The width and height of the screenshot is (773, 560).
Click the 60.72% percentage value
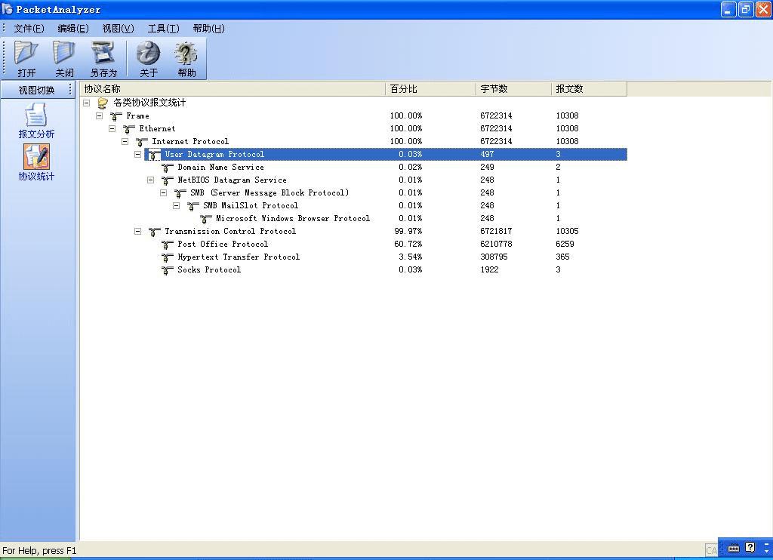coord(408,244)
